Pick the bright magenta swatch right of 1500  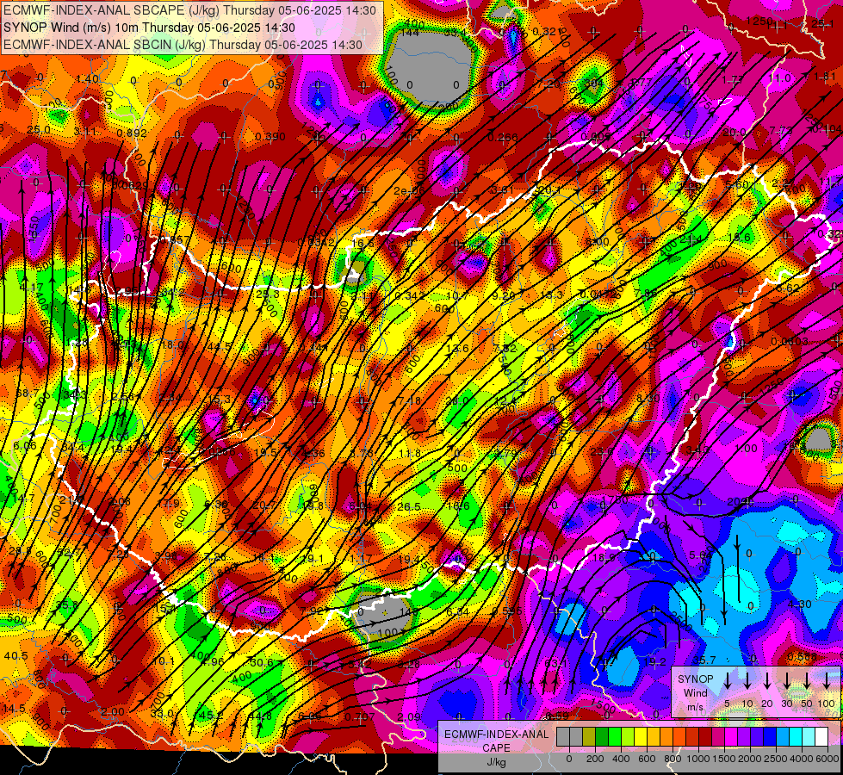732,737
